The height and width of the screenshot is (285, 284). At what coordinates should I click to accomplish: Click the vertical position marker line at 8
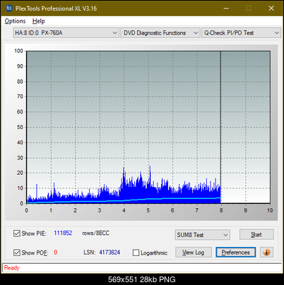(220, 127)
